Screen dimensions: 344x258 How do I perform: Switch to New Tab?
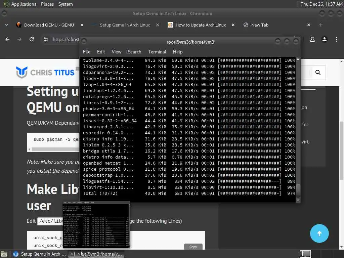[x=260, y=25]
